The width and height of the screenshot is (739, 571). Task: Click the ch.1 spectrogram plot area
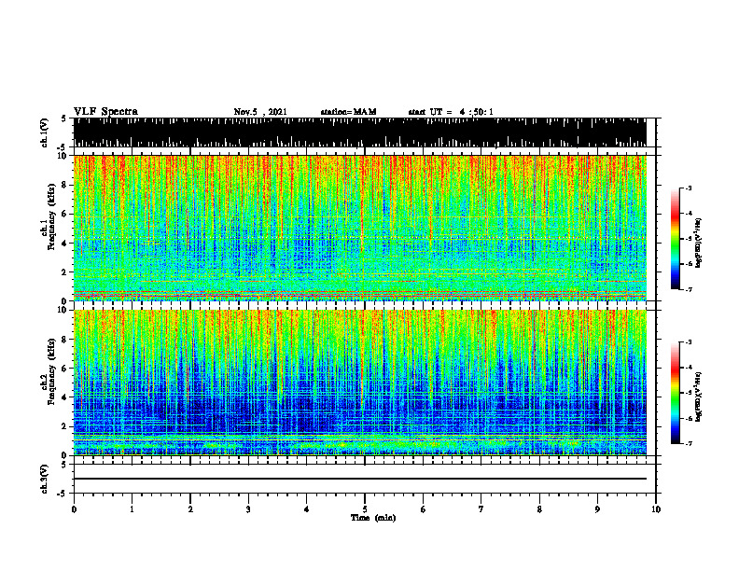click(359, 228)
